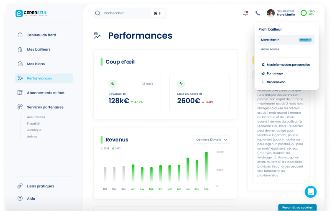Click the Rechercher search field
332x211 pixels.
(x=125, y=13)
